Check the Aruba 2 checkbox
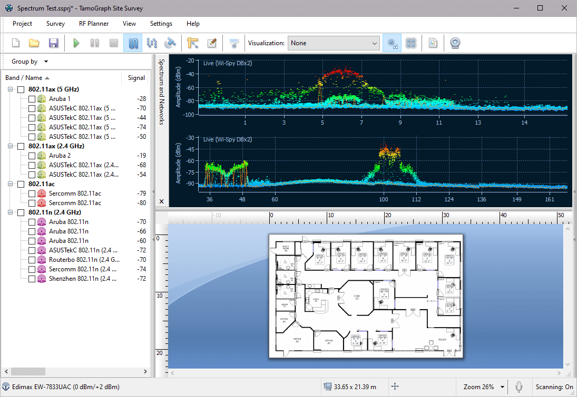 (32, 156)
